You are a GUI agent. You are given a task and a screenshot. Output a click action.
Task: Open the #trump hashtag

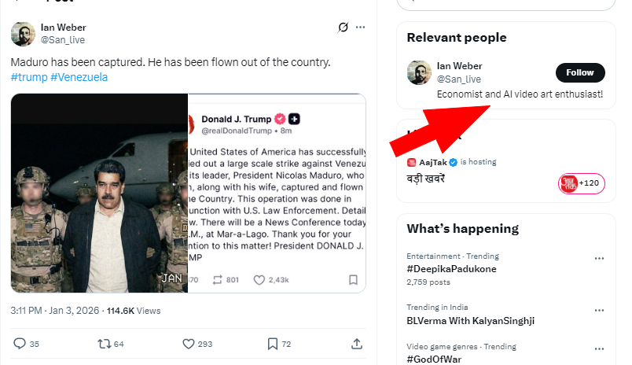coord(28,77)
